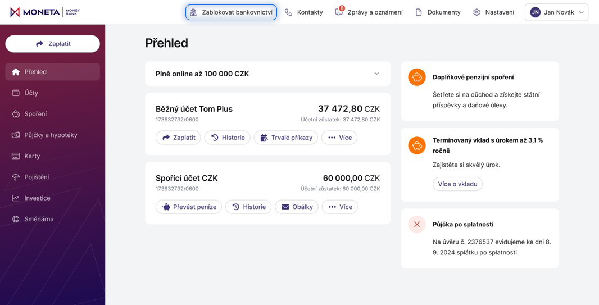
Task: Click the Přehled page heading
Action: coord(166,43)
